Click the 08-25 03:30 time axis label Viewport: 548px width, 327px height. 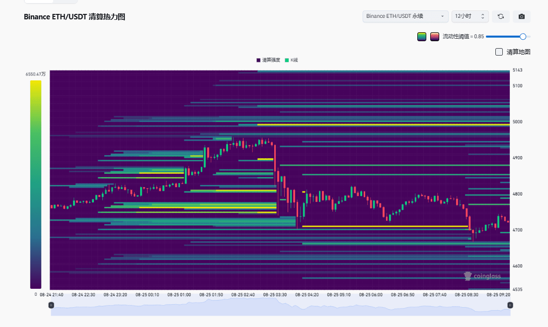pyautogui.click(x=275, y=295)
